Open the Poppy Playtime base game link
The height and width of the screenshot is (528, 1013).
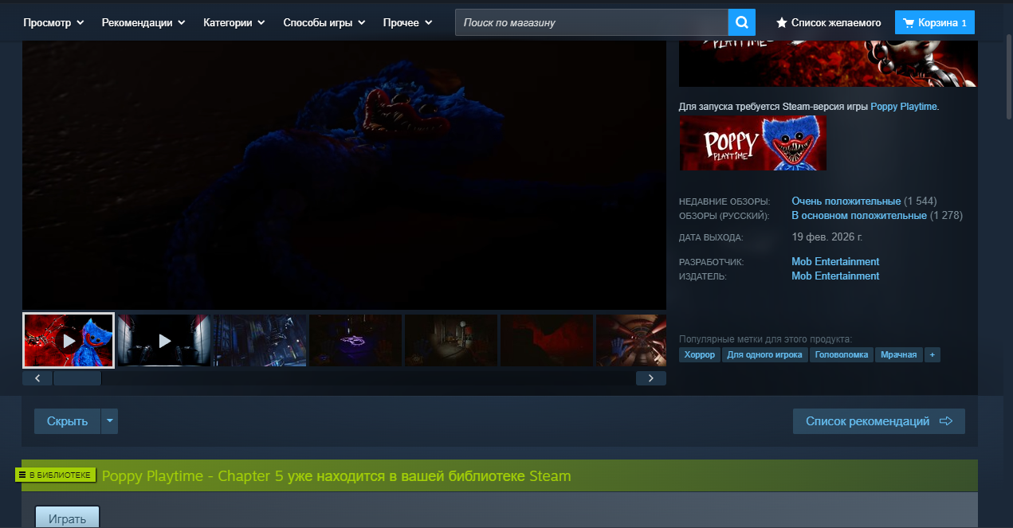click(904, 106)
